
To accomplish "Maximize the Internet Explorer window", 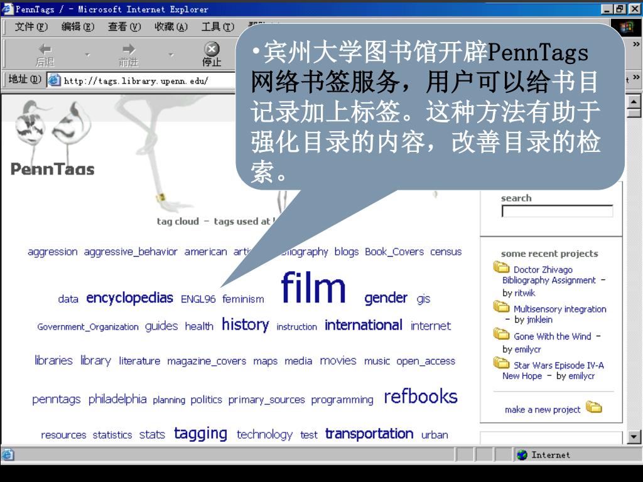I will [620, 9].
